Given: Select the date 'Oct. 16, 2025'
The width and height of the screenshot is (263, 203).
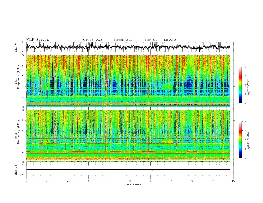Looking at the screenshot, I should click(93, 40).
